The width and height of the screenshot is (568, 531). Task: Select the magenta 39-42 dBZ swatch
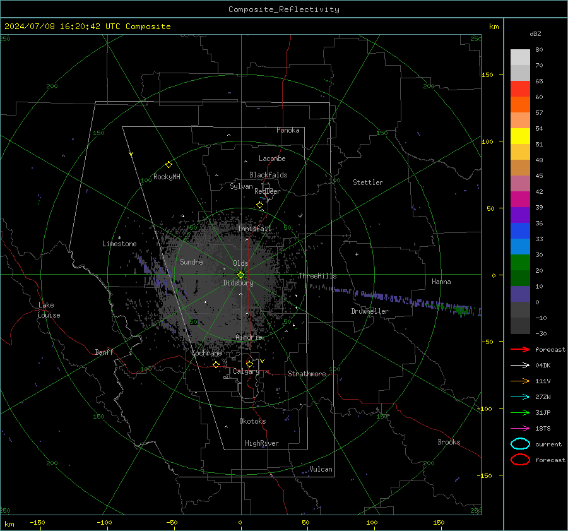[520, 200]
